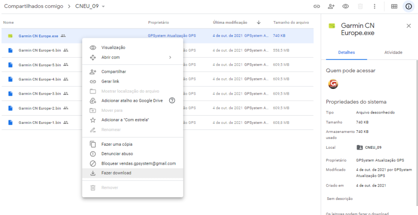Toggle the details info panel button
Viewport: 418px width, 215px height.
(409, 6)
